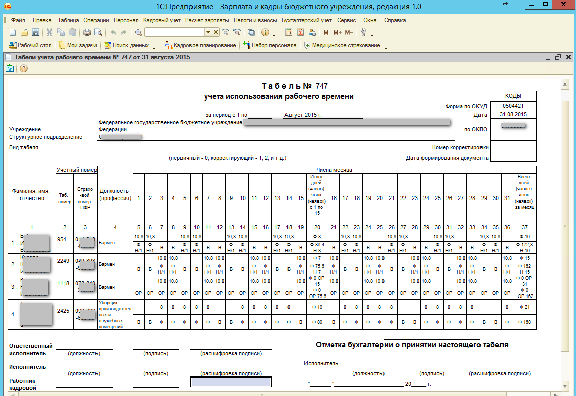Image resolution: width=576 pixels, height=396 pixels.
Task: Expand the Поиск данных dropdown arrow
Action: click(x=154, y=48)
